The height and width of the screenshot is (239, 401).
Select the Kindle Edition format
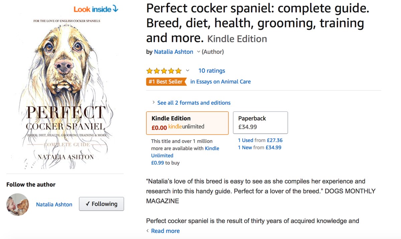pos(187,123)
